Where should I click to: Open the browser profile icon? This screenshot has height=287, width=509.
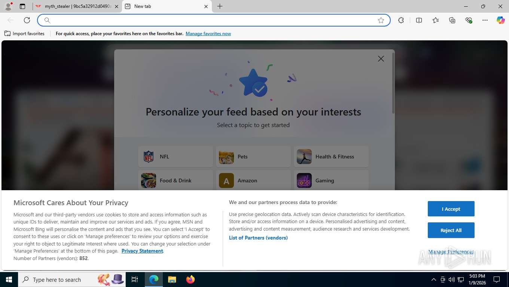tap(8, 6)
